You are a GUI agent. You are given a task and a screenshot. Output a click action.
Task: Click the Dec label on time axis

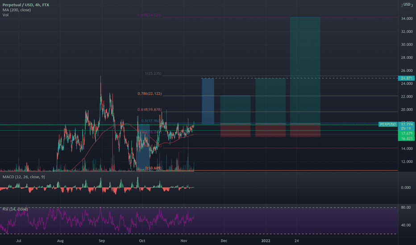[224, 241]
